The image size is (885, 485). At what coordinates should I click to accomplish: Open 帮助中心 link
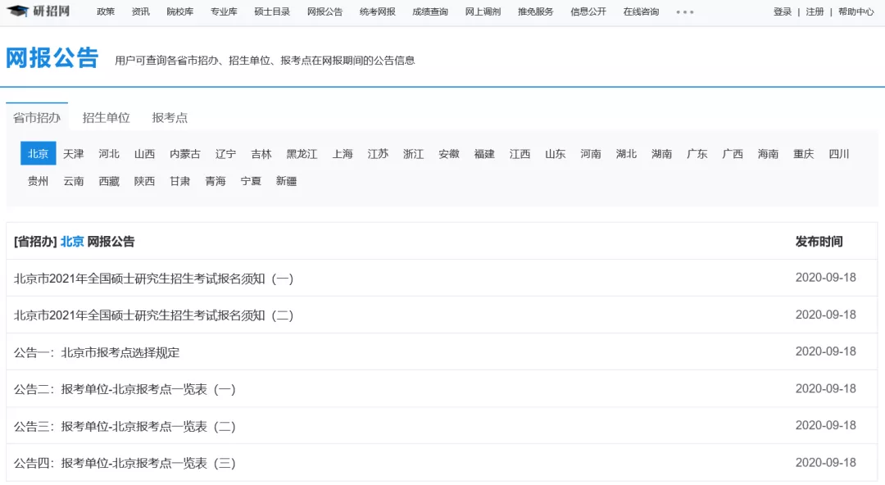(x=855, y=11)
